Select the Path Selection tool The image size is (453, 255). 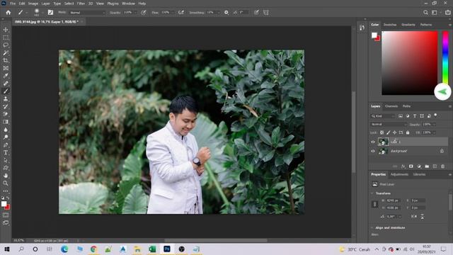(6, 160)
